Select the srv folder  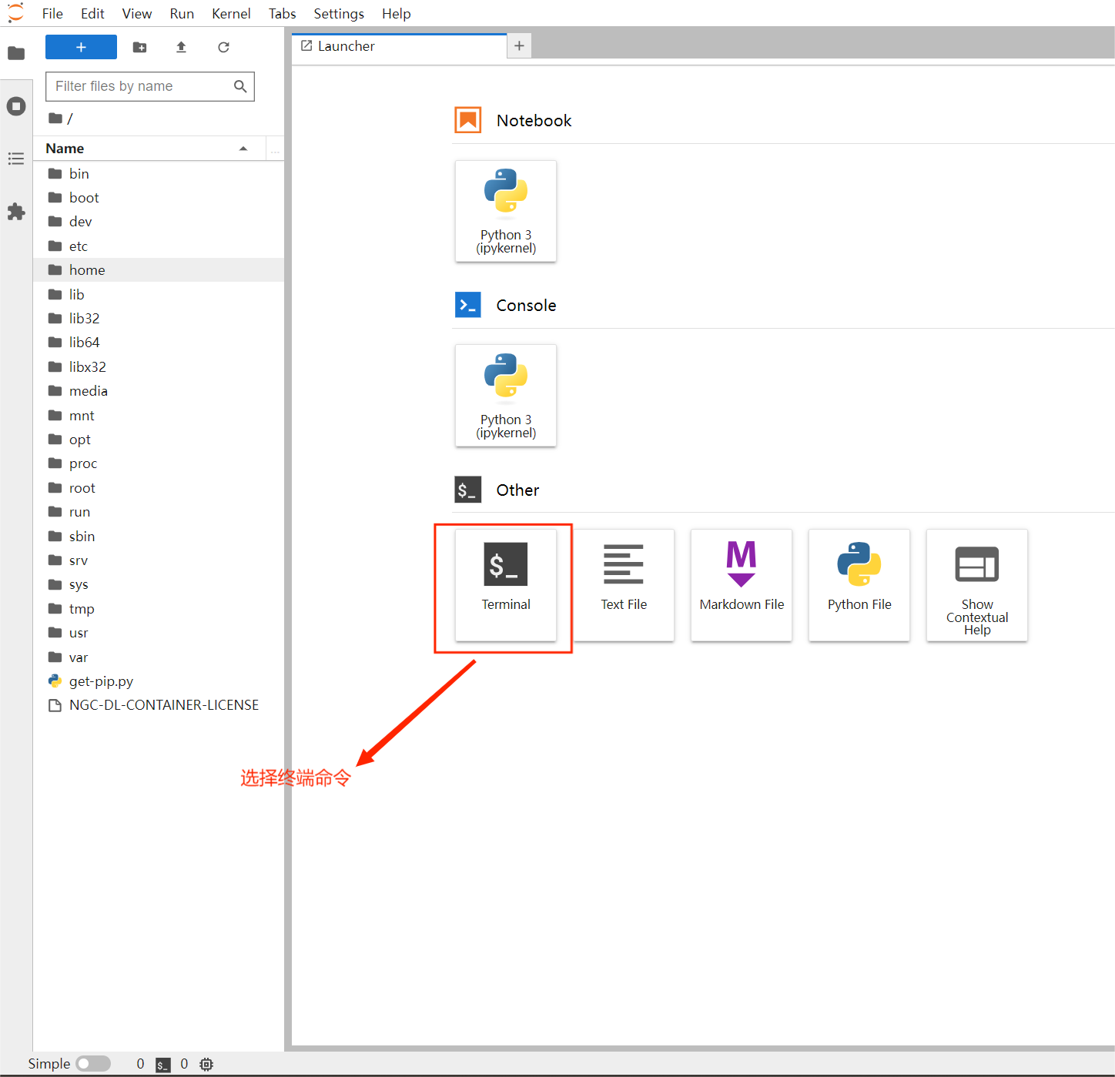(159, 560)
